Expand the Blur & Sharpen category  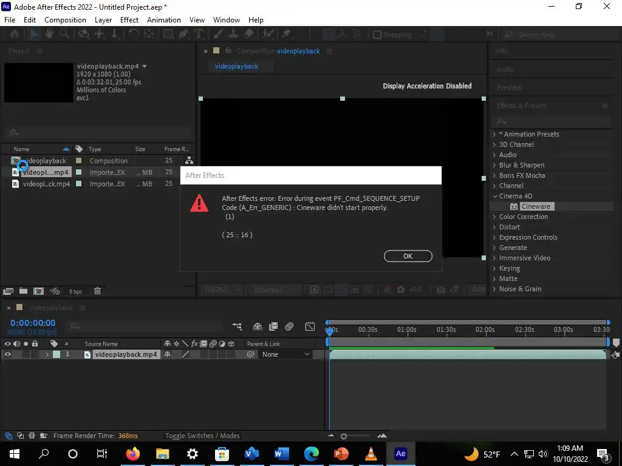pos(494,165)
